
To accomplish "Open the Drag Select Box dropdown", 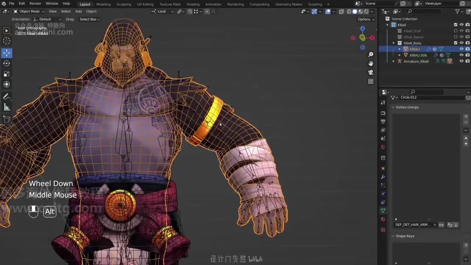I will coord(89,19).
